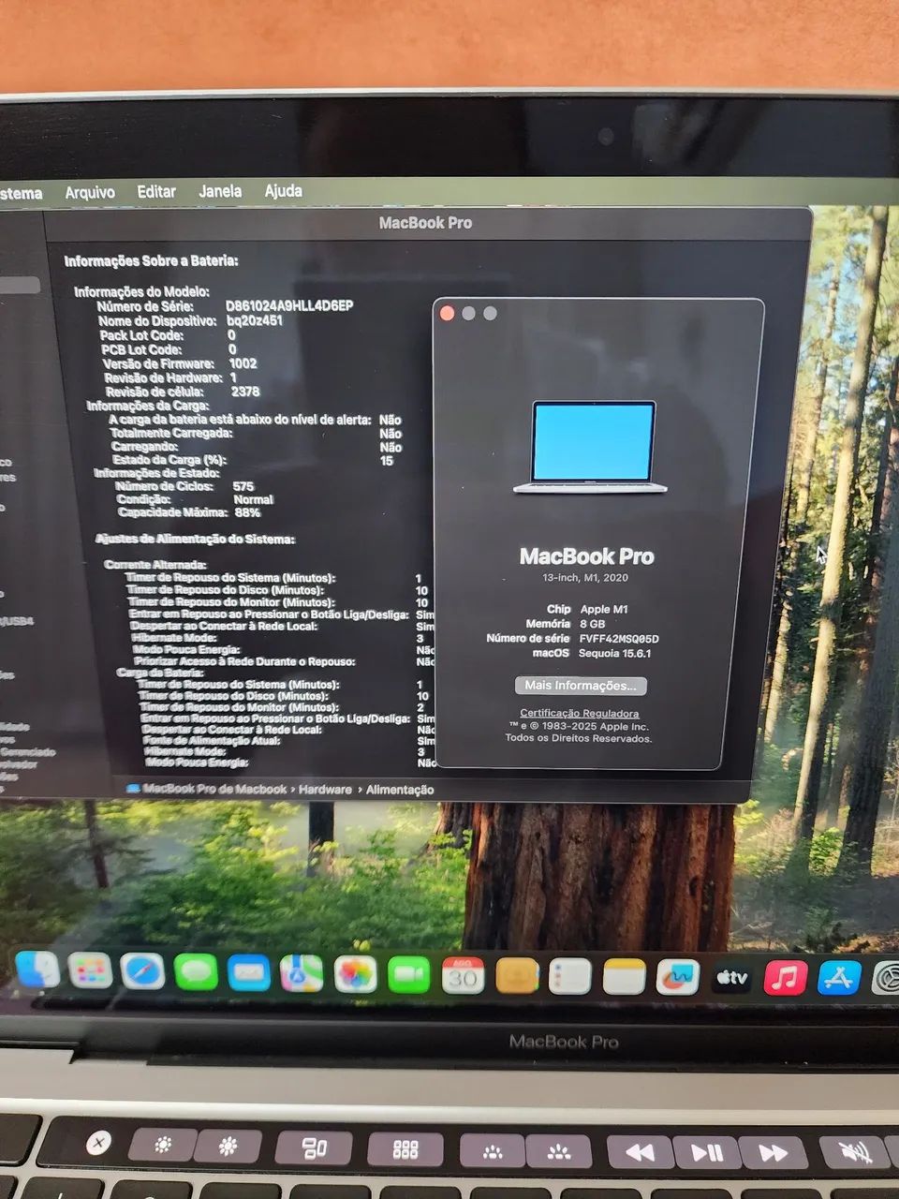Click the 'Informações Sobre a Bateria' heading
This screenshot has width=899, height=1199.
coord(151,261)
